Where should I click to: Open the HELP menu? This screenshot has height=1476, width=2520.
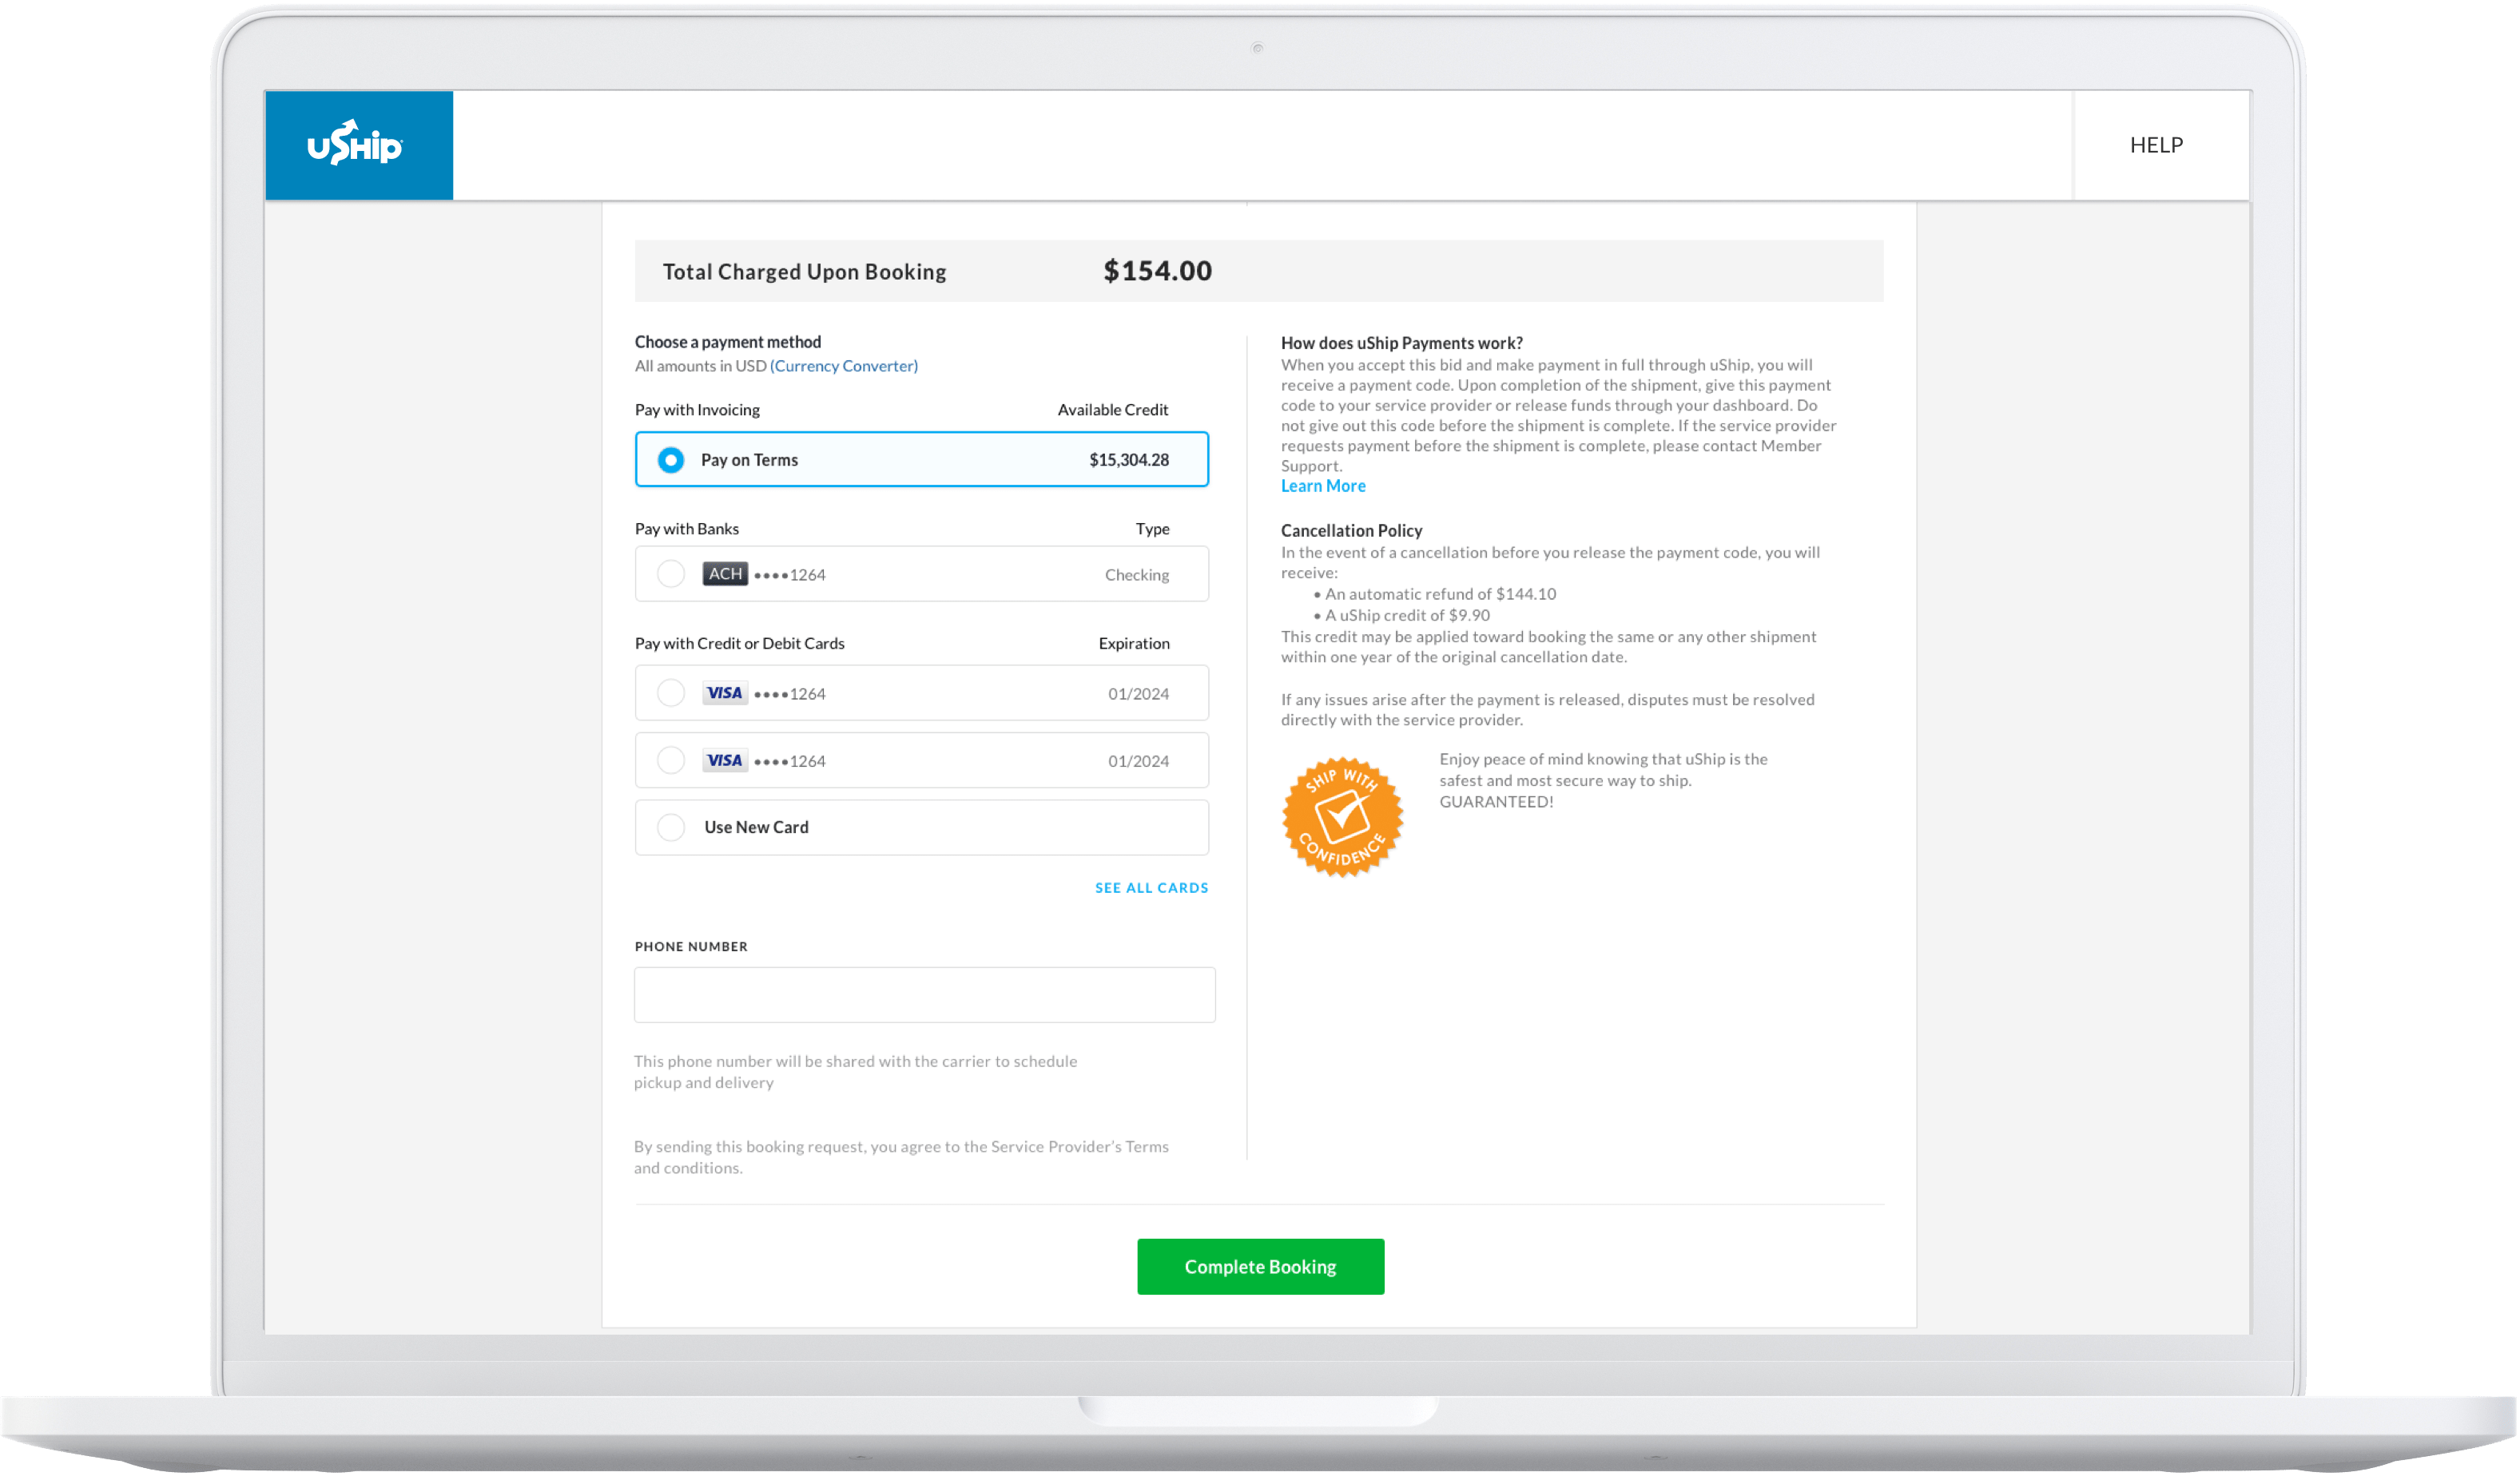[2155, 145]
